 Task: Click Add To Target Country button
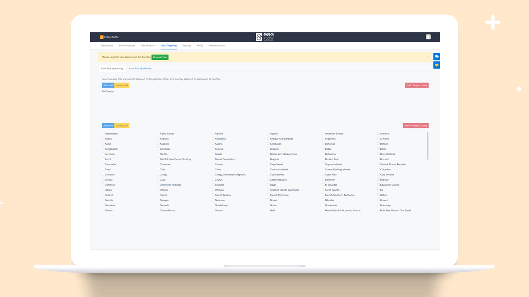tap(416, 125)
